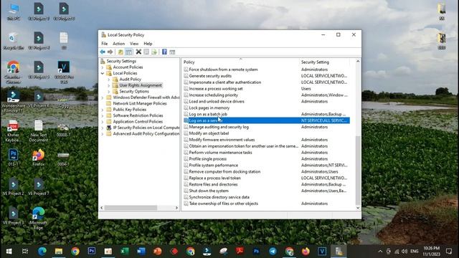Select Security Options in the tree
The image size is (459, 258).
pyautogui.click(x=134, y=92)
